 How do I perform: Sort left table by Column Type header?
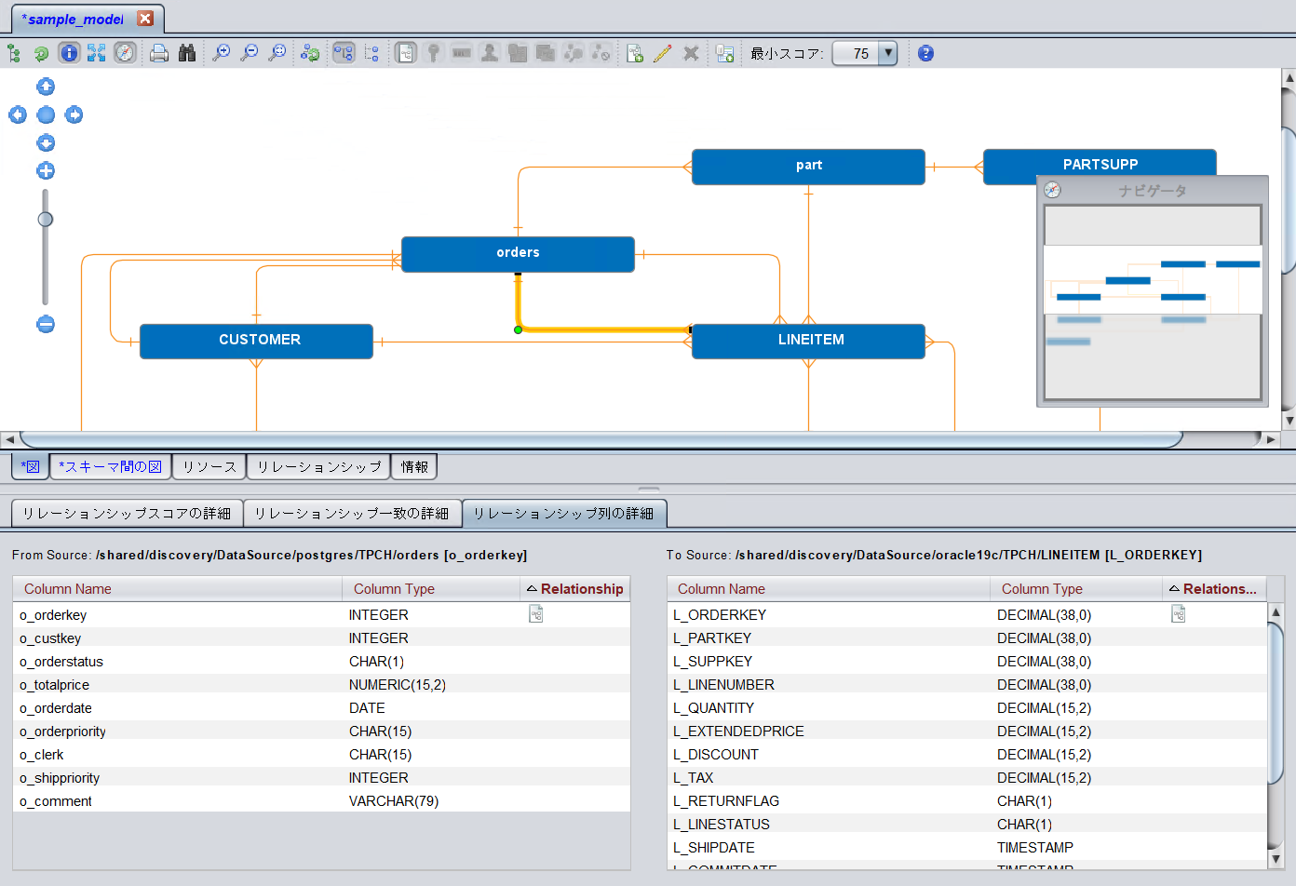[x=431, y=589]
